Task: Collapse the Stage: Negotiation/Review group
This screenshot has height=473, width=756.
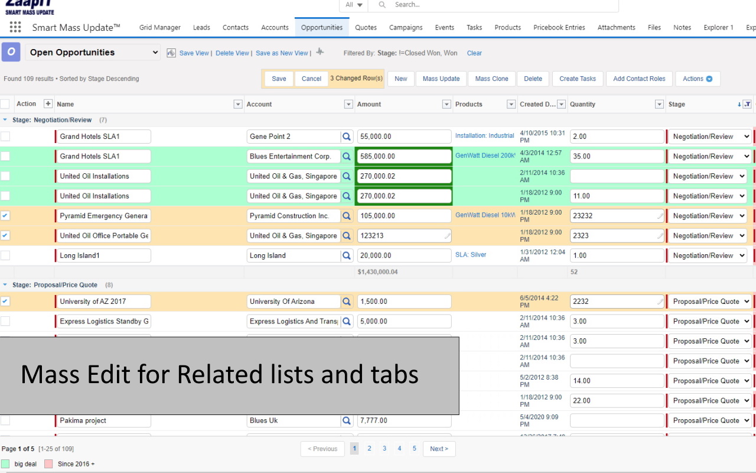Action: point(6,120)
